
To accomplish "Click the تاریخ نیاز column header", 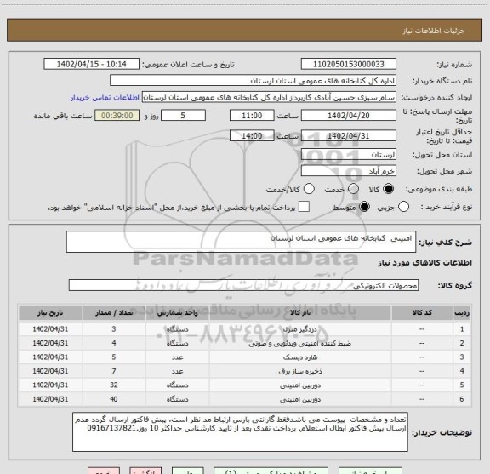I will [x=50, y=312].
